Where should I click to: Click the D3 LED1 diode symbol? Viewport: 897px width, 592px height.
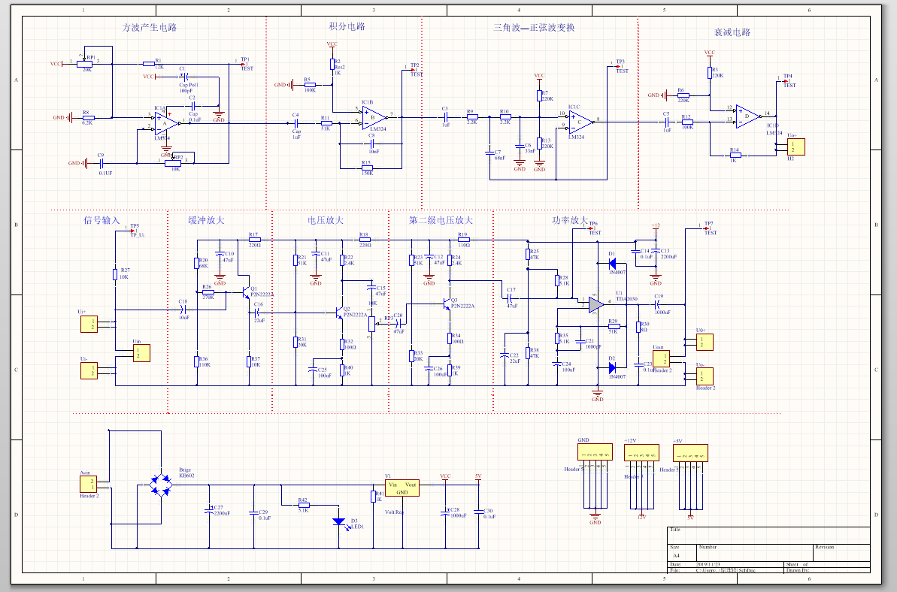coord(338,521)
